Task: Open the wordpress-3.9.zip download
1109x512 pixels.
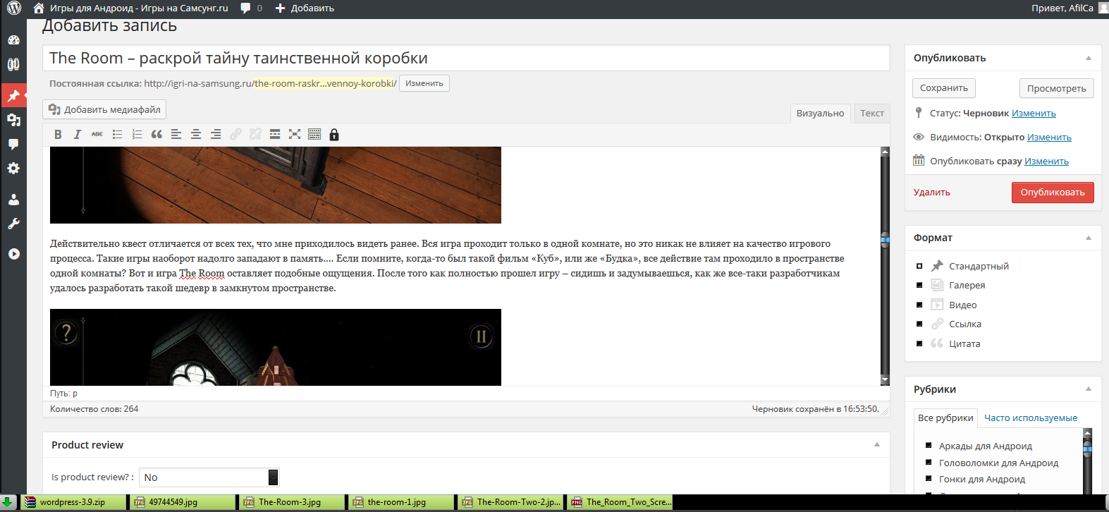Action: coord(73,502)
